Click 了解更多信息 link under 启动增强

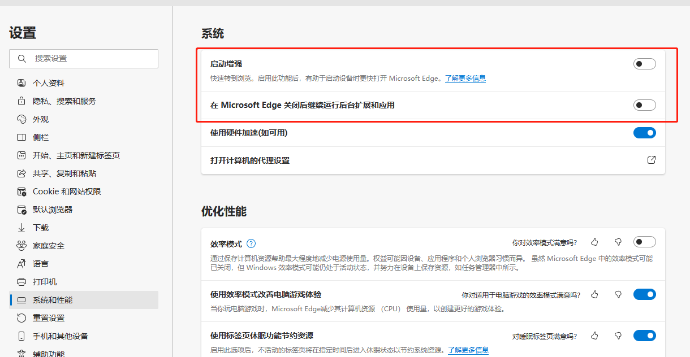point(465,79)
